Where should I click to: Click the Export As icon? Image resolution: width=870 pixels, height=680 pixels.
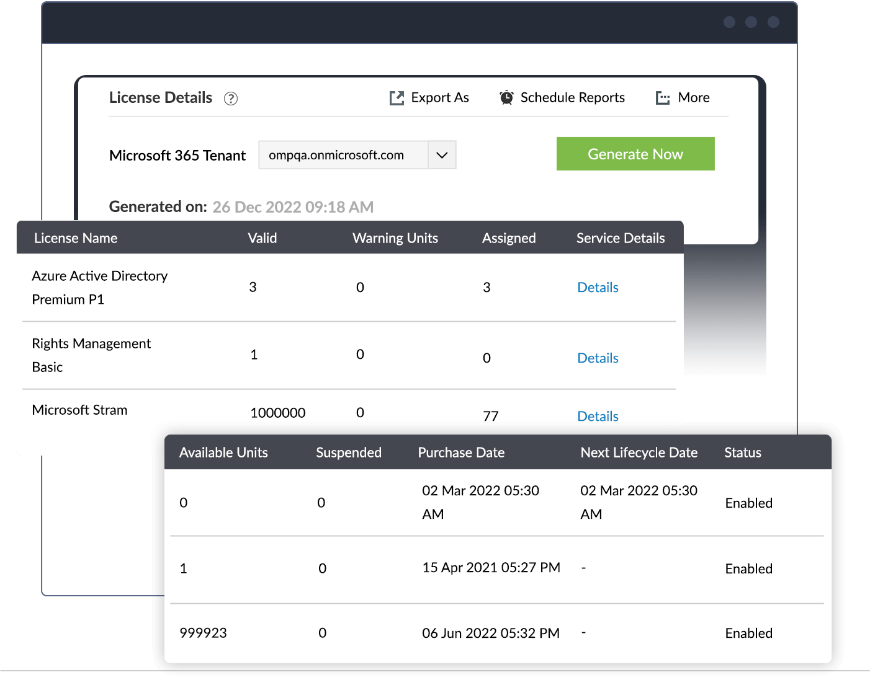397,97
